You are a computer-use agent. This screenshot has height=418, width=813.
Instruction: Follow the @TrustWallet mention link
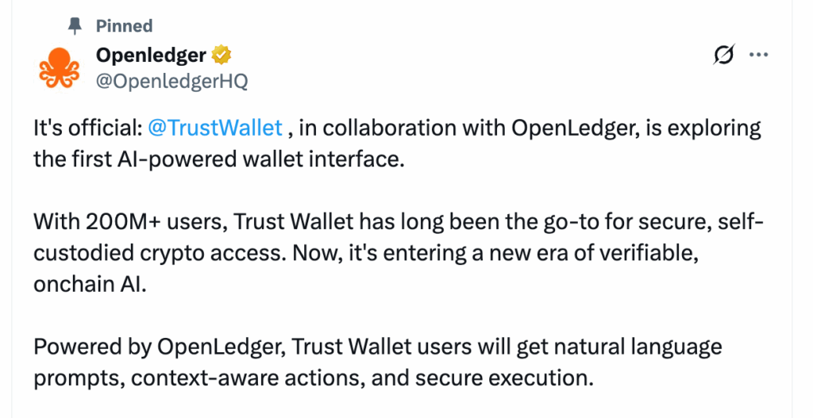(216, 128)
